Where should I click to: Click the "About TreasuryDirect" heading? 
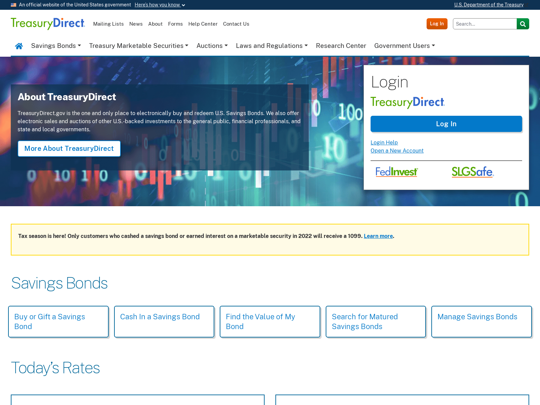coord(67,97)
